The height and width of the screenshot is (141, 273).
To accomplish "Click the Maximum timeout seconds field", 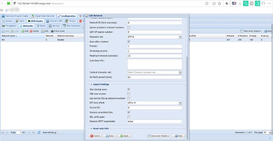I will (x=155, y=56).
